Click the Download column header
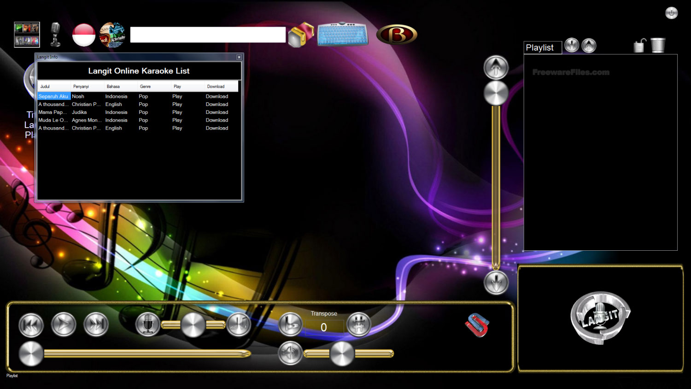The height and width of the screenshot is (389, 691). point(221,86)
